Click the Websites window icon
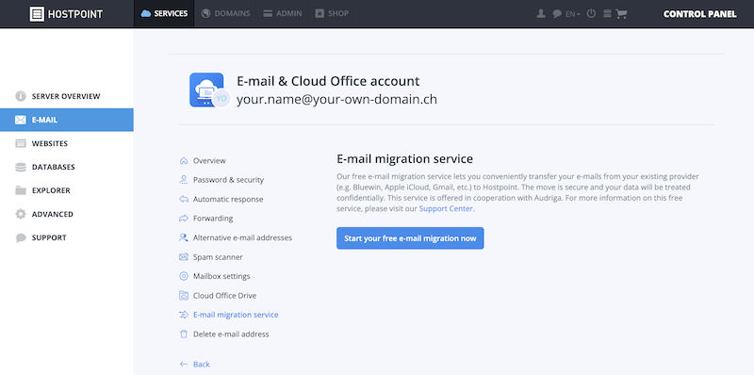Image resolution: width=754 pixels, height=375 pixels. coord(21,143)
